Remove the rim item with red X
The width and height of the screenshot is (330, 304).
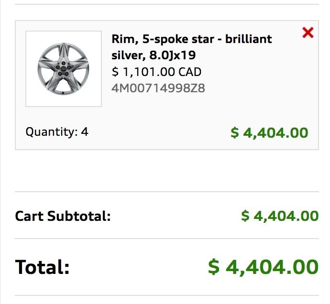(308, 33)
